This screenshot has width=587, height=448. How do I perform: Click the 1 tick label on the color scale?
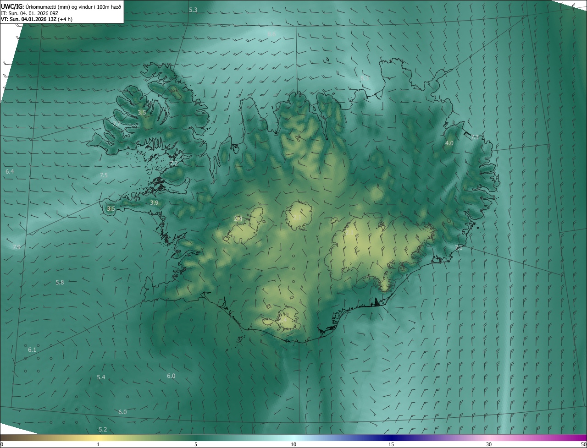[x=98, y=445]
